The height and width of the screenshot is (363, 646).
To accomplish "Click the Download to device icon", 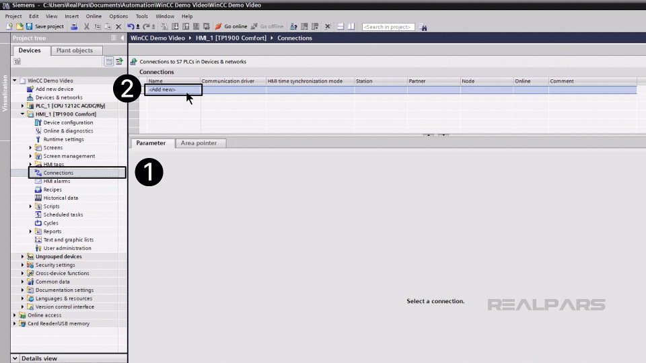I will [175, 26].
